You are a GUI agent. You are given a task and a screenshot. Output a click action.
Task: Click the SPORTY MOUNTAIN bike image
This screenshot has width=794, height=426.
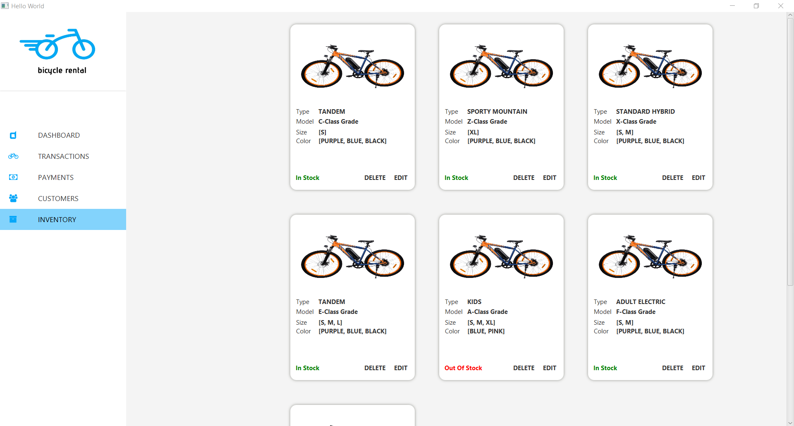[x=501, y=66]
